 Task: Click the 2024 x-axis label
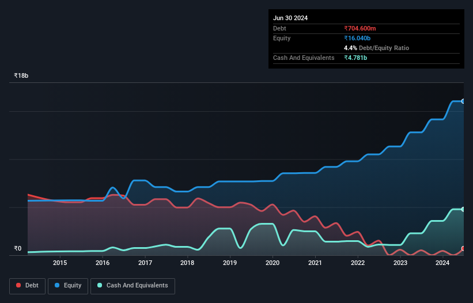coord(442,263)
